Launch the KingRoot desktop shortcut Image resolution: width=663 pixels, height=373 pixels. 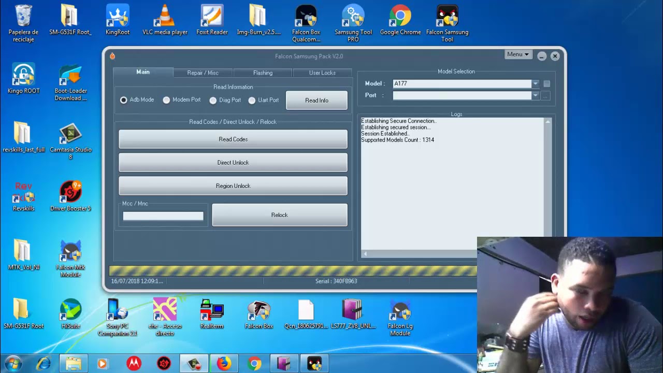118,21
